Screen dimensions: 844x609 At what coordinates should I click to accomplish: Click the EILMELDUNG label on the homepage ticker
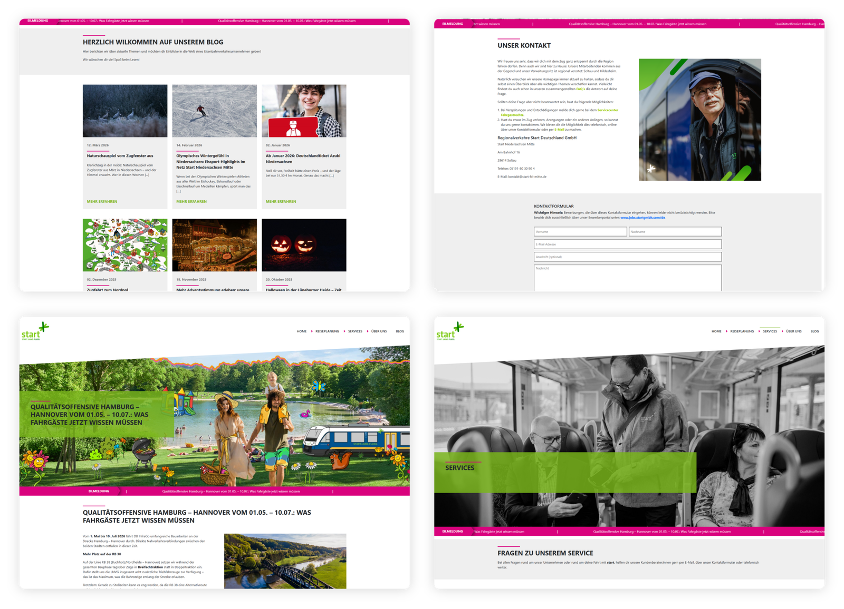click(99, 492)
